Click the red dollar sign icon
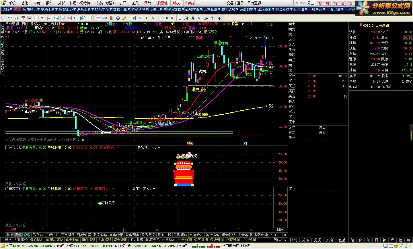Image resolution: width=413 pixels, height=249 pixels. click(111, 18)
